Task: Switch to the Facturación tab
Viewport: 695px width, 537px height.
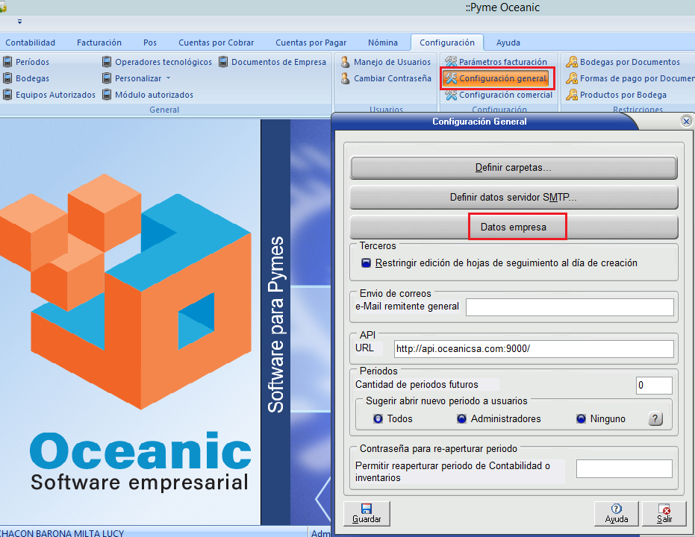Action: coord(99,43)
